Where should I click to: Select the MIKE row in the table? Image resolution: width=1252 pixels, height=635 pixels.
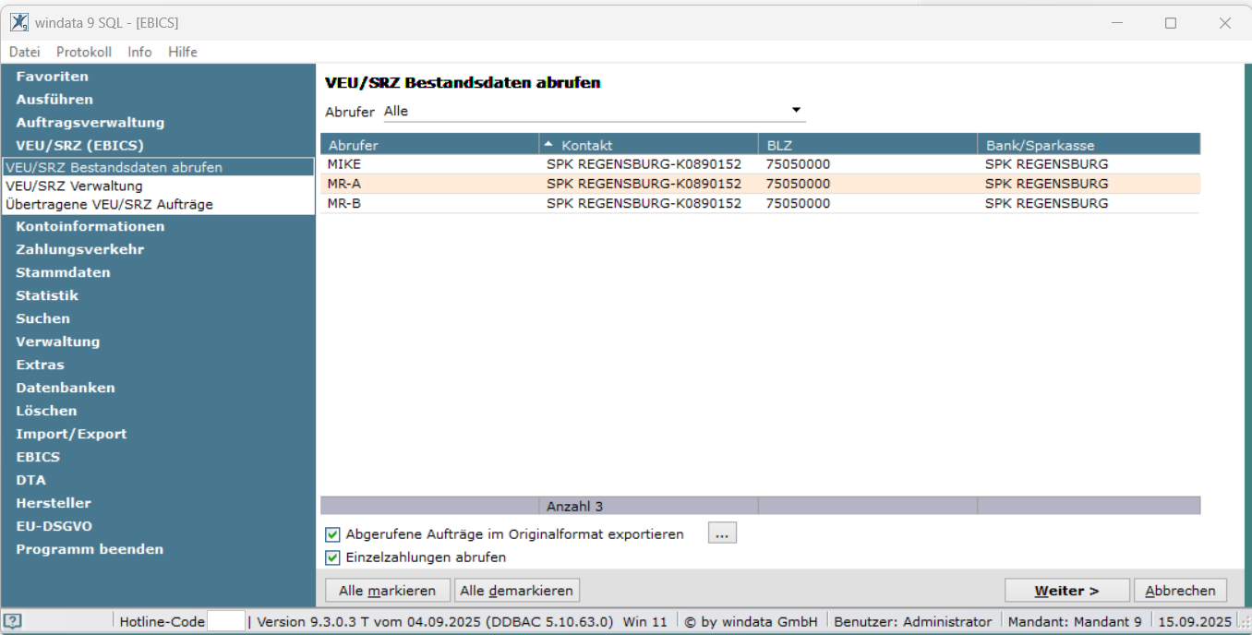coord(760,164)
